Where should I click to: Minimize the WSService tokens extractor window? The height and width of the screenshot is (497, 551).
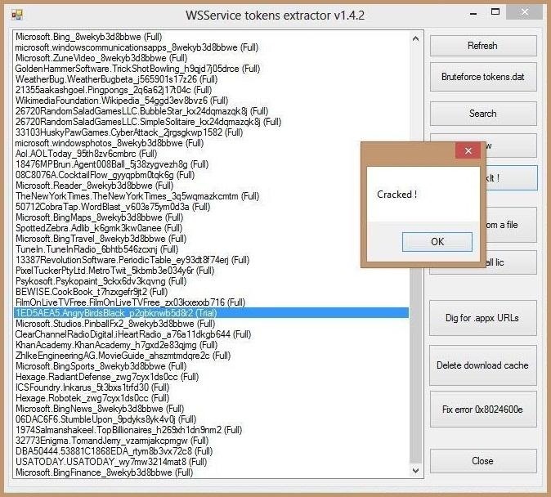pos(473,13)
